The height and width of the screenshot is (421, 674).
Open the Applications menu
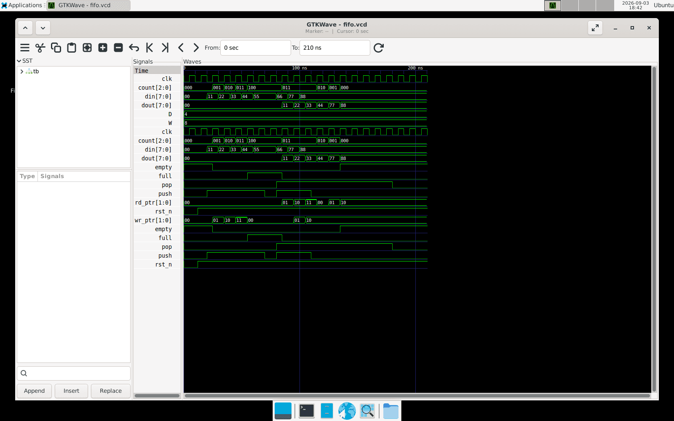click(22, 5)
